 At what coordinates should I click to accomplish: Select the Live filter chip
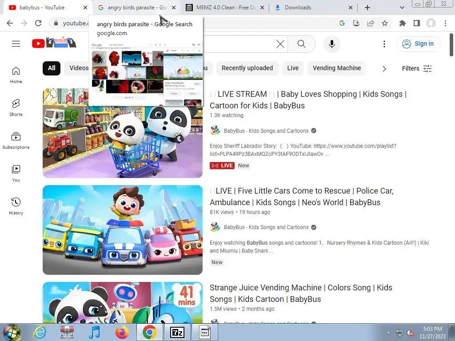pos(293,68)
